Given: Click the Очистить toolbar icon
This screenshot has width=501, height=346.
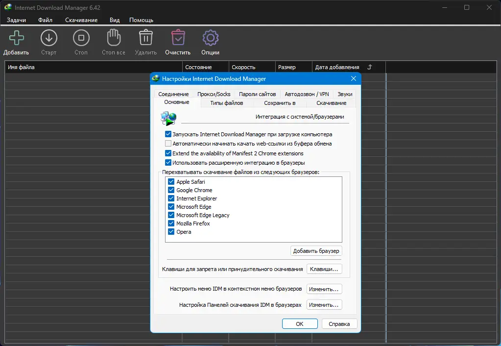Looking at the screenshot, I should [178, 38].
